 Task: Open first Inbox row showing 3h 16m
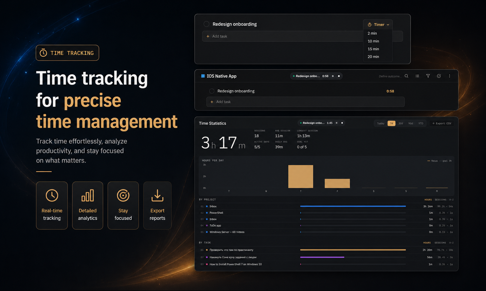pos(326,206)
